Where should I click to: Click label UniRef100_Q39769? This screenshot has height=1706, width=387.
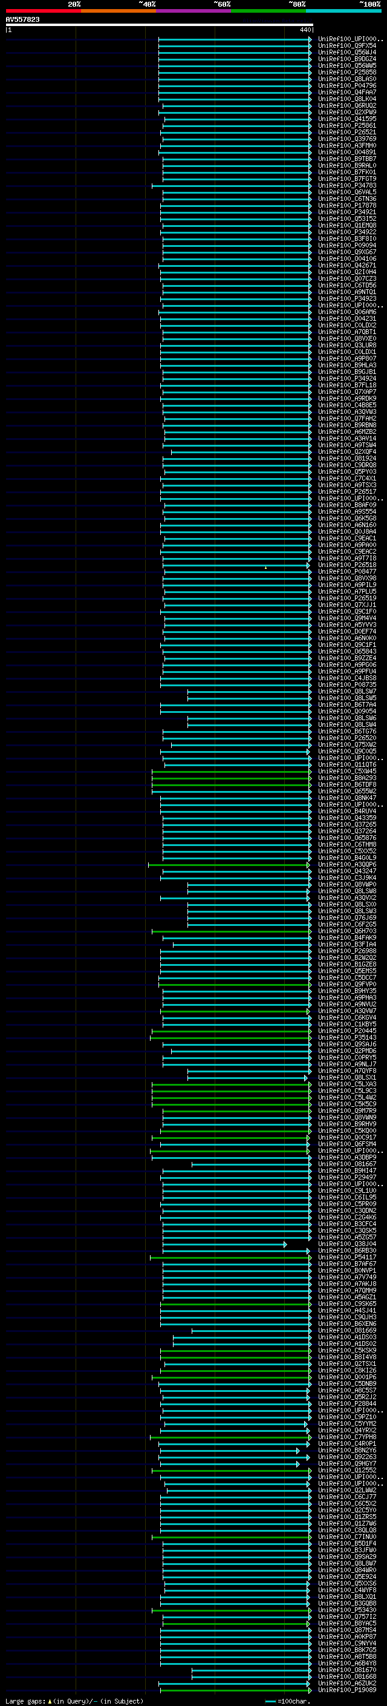click(347, 139)
